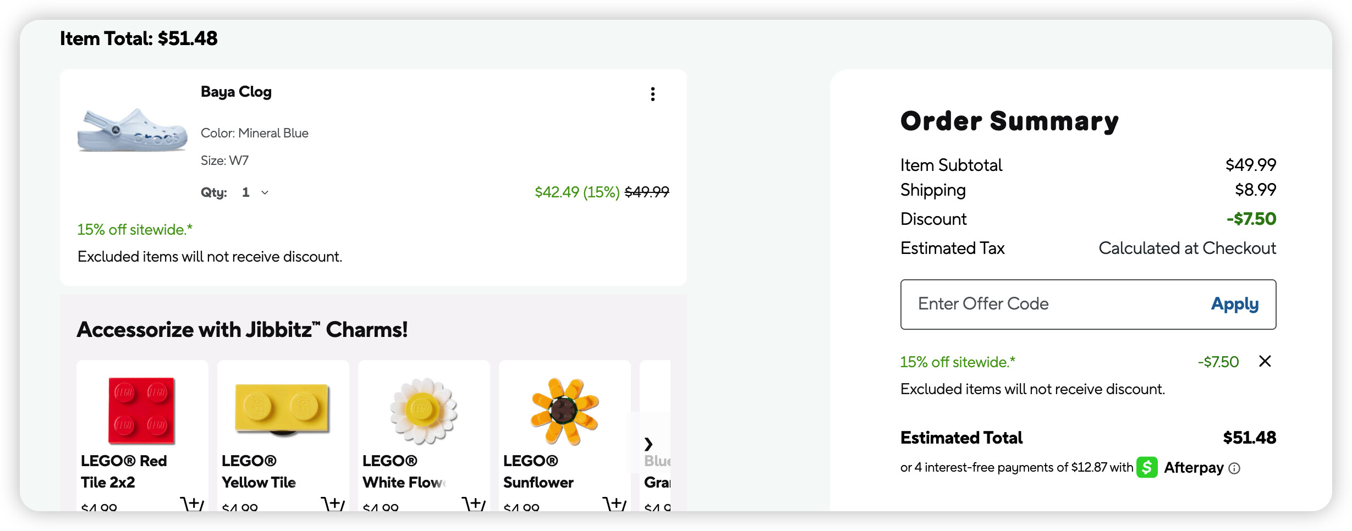Click the 15% off sitewide link under item
The image size is (1352, 531).
tap(135, 230)
